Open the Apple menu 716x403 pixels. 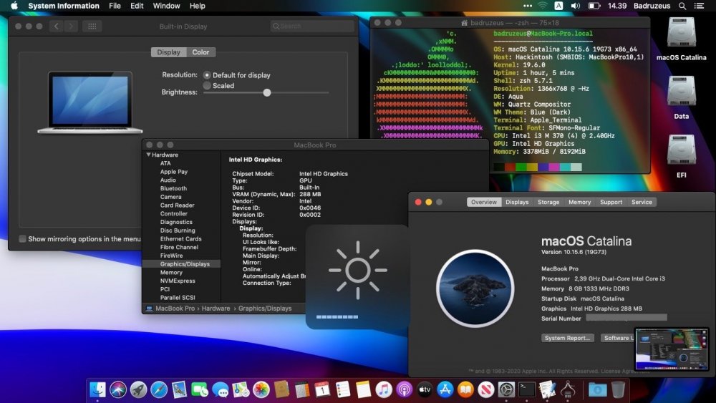coord(14,6)
